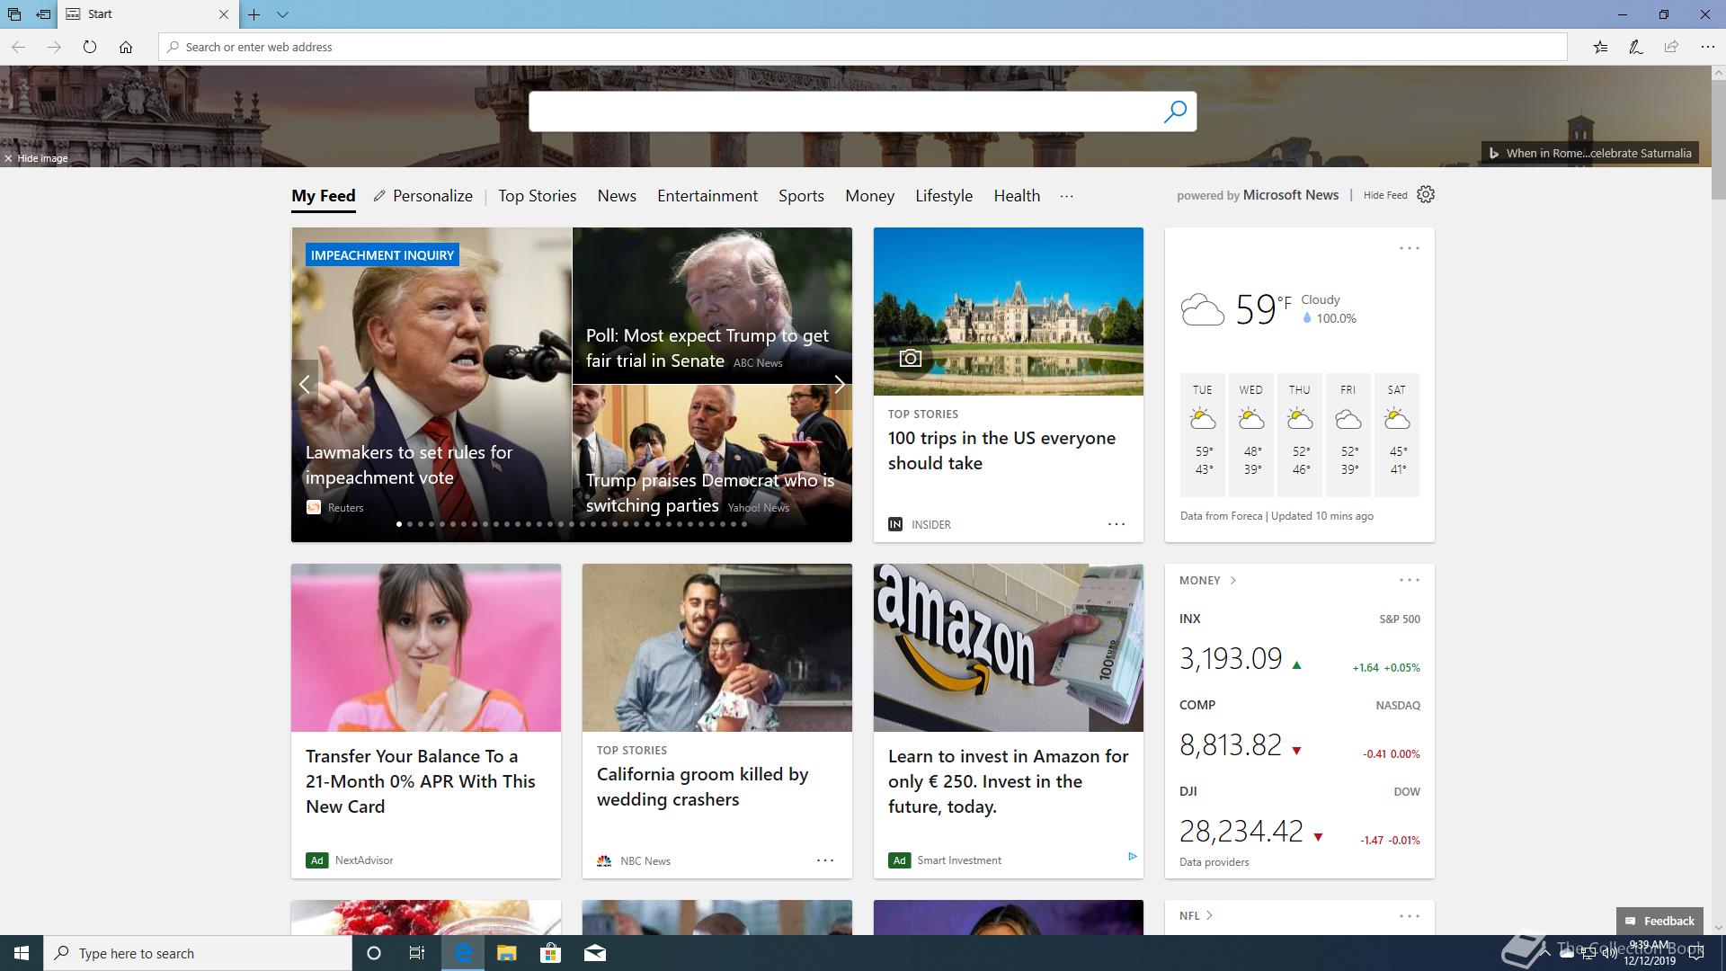1726x971 pixels.
Task: Open Settings and more ellipsis in toolbar
Action: [1707, 47]
